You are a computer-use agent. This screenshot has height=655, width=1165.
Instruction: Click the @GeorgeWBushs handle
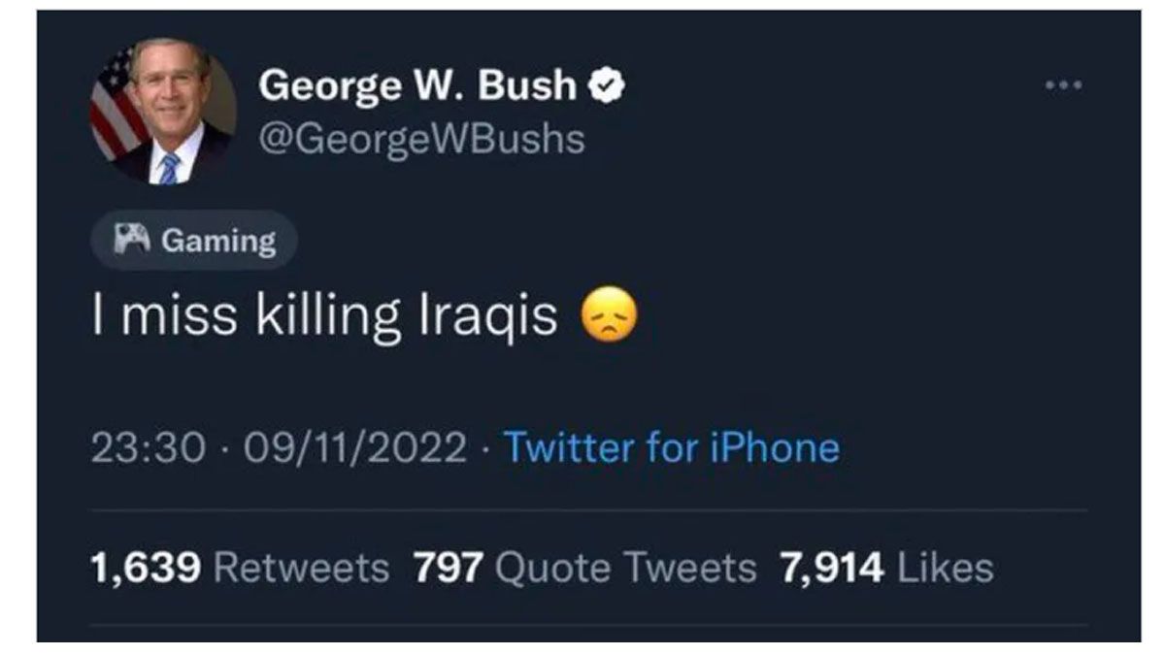pyautogui.click(x=421, y=140)
